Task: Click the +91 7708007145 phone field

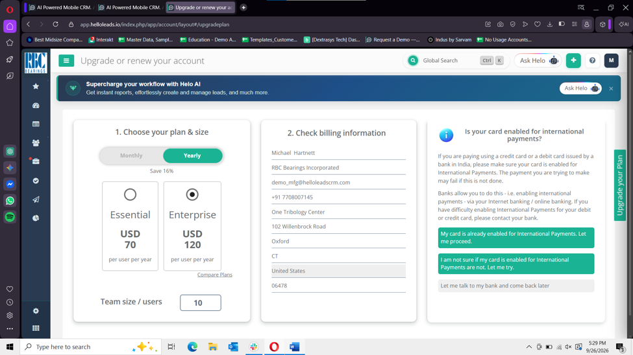Action: click(x=338, y=197)
